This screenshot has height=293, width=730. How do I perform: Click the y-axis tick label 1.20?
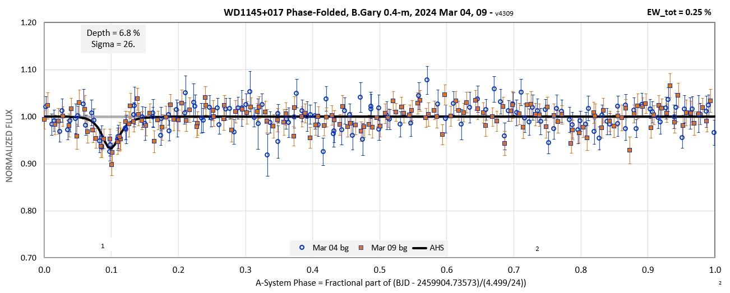(28, 23)
